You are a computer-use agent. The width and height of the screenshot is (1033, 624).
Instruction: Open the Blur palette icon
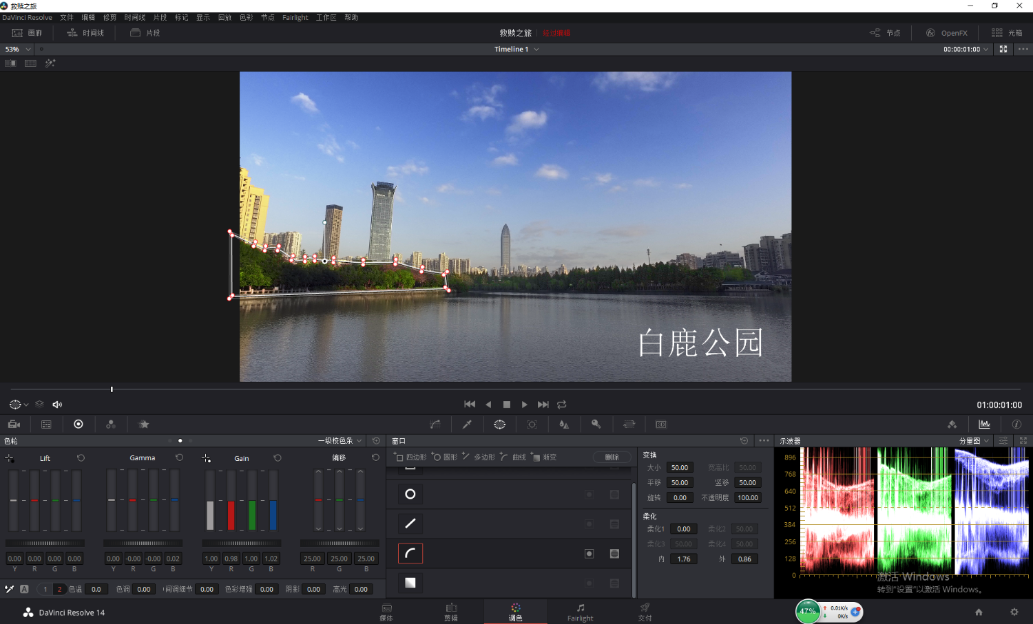click(564, 424)
